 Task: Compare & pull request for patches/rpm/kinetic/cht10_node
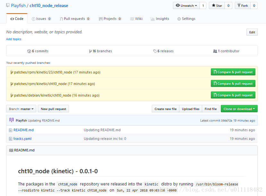tap(233, 84)
